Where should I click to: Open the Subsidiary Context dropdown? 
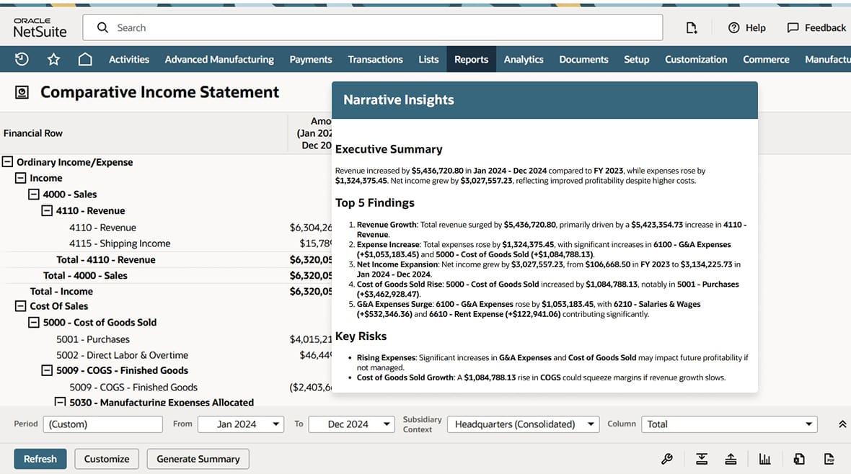523,424
